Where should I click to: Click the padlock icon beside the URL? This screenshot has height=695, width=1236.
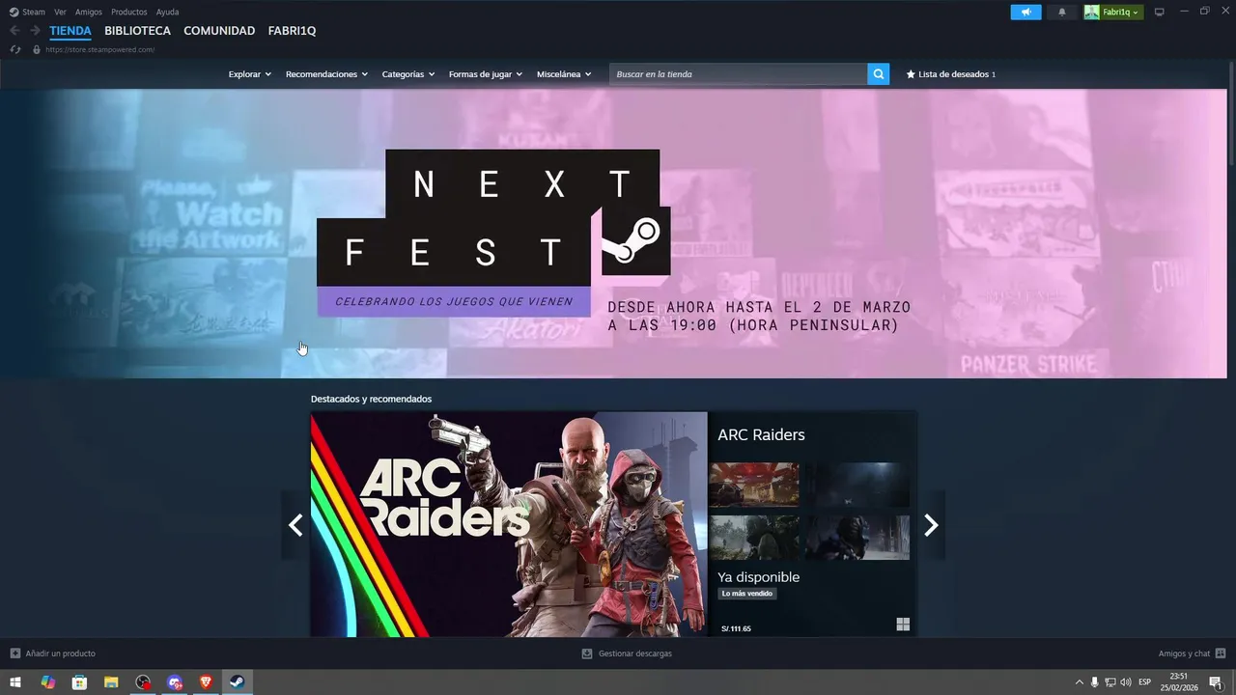[x=37, y=49]
